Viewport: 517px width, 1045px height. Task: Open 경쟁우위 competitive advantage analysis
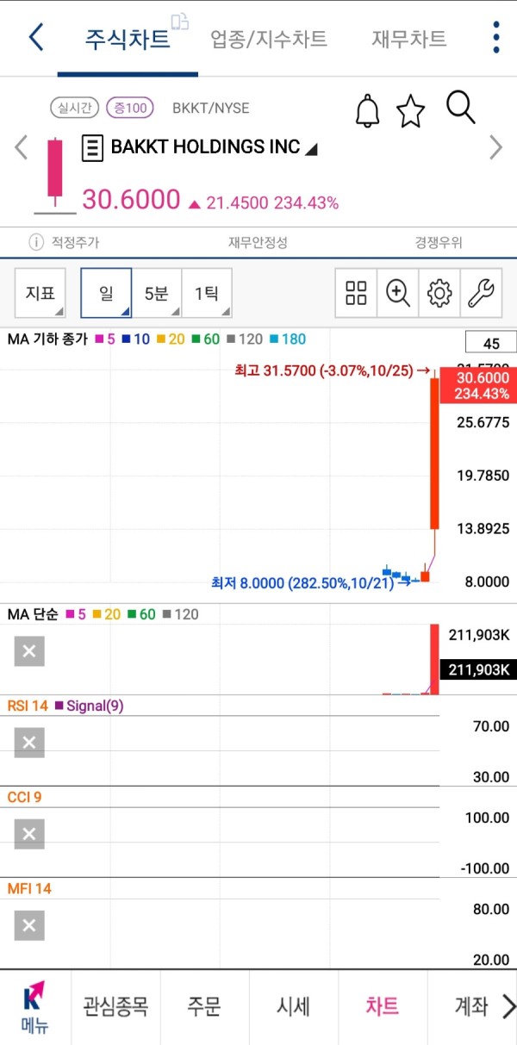coord(439,243)
